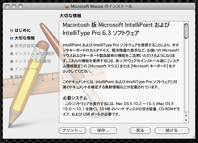Click the インストールの種類 step

click(33, 61)
